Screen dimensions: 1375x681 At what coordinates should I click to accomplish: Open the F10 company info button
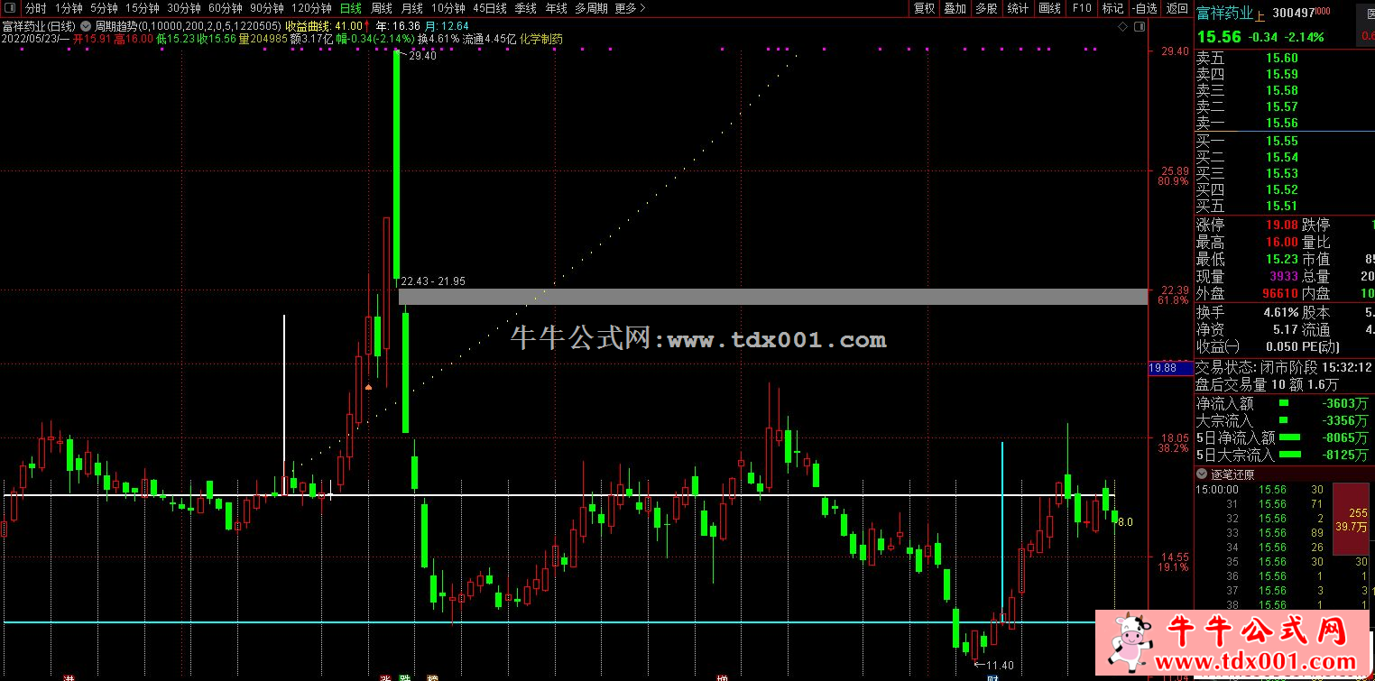click(1082, 8)
